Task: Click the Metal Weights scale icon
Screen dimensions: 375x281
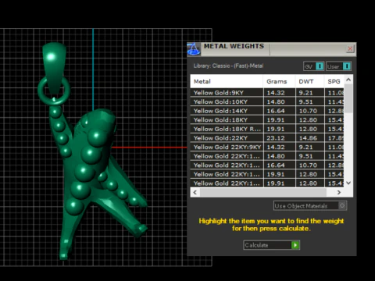Action: [194, 49]
